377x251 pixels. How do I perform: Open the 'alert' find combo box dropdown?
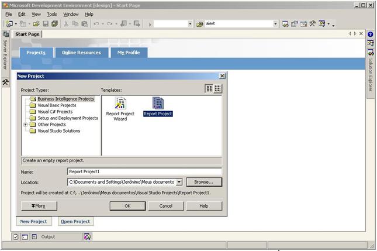(x=276, y=24)
